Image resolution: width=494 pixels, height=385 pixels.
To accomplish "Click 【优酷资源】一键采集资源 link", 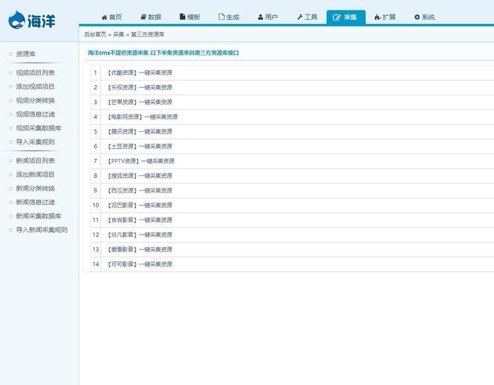I will [140, 73].
